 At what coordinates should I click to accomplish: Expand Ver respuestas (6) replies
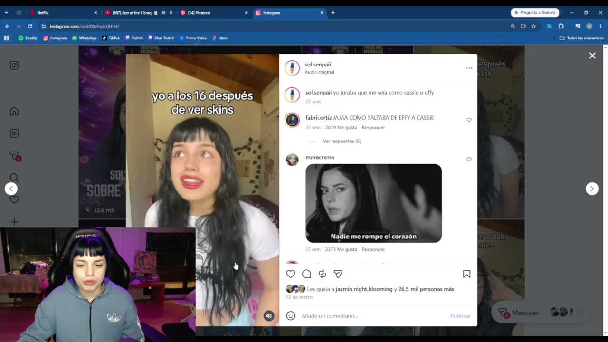342,141
